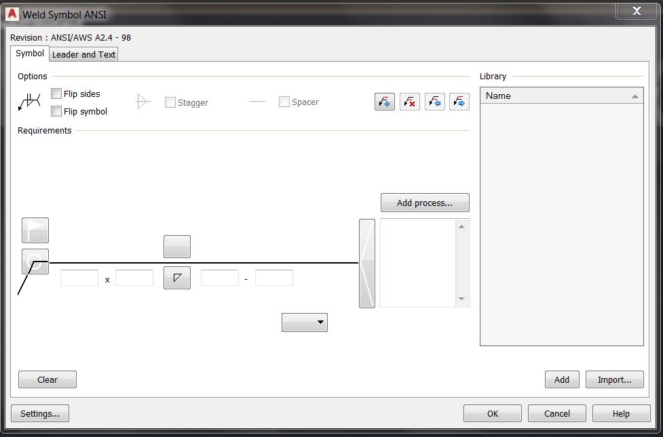
Task: Switch to the Leader and Text tab
Action: (83, 54)
